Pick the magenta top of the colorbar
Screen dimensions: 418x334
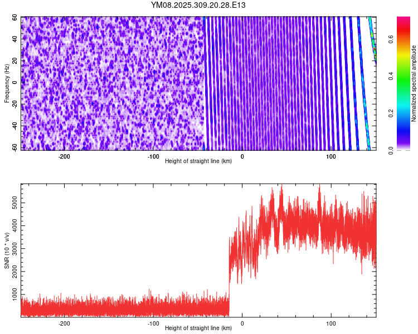click(404, 21)
